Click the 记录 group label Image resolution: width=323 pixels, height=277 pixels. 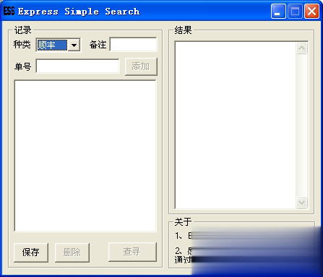(x=22, y=30)
